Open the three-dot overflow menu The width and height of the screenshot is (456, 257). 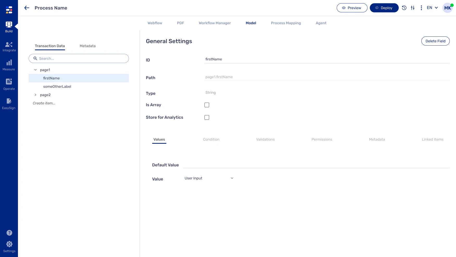point(421,8)
